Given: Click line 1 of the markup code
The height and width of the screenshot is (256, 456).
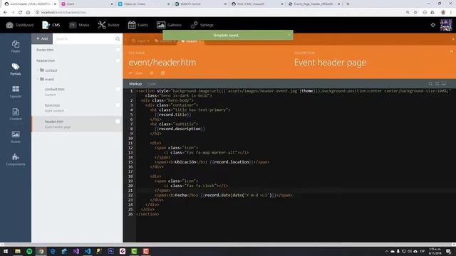Looking at the screenshot, I should (293, 91).
